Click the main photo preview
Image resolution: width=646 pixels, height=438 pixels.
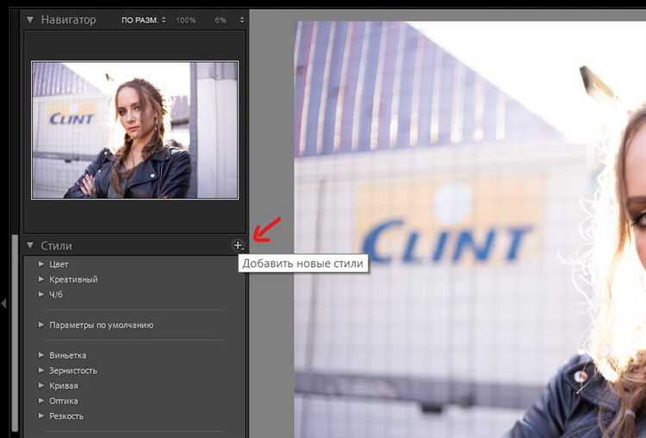click(469, 229)
